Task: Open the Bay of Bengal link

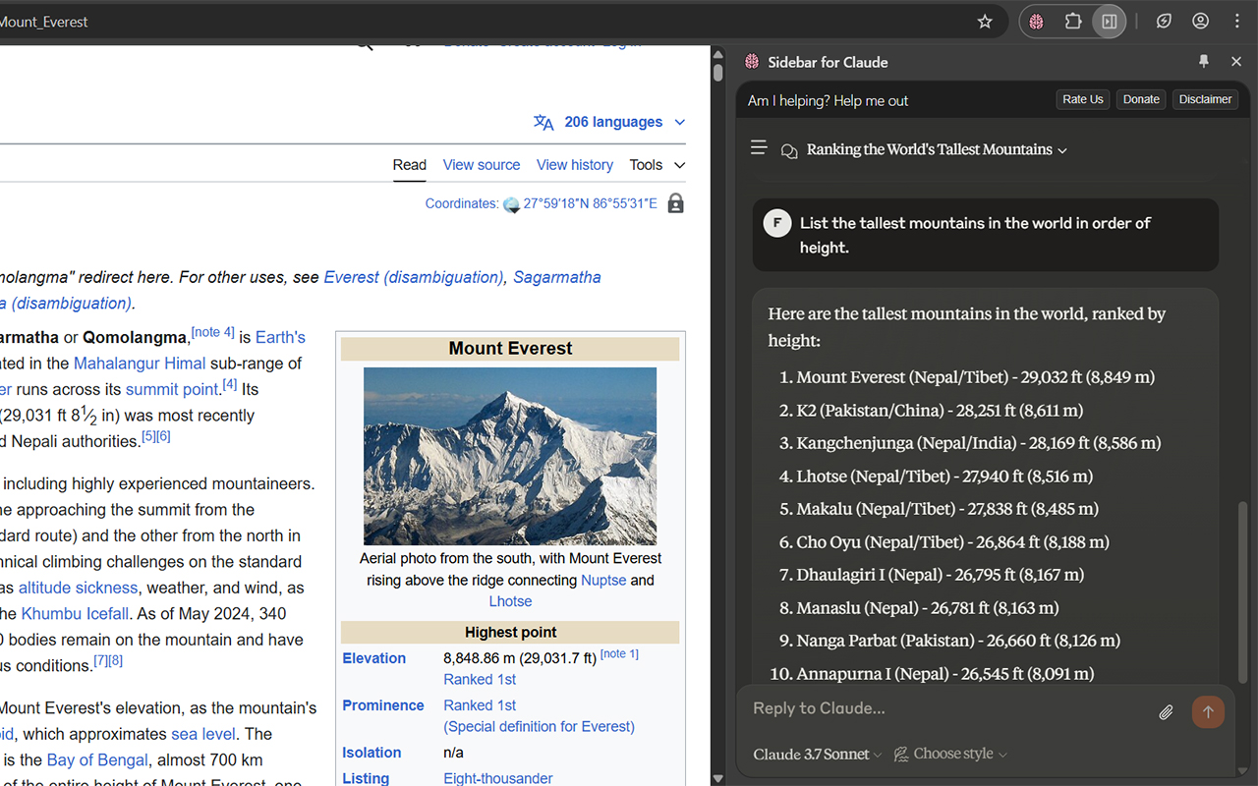Action: [97, 759]
